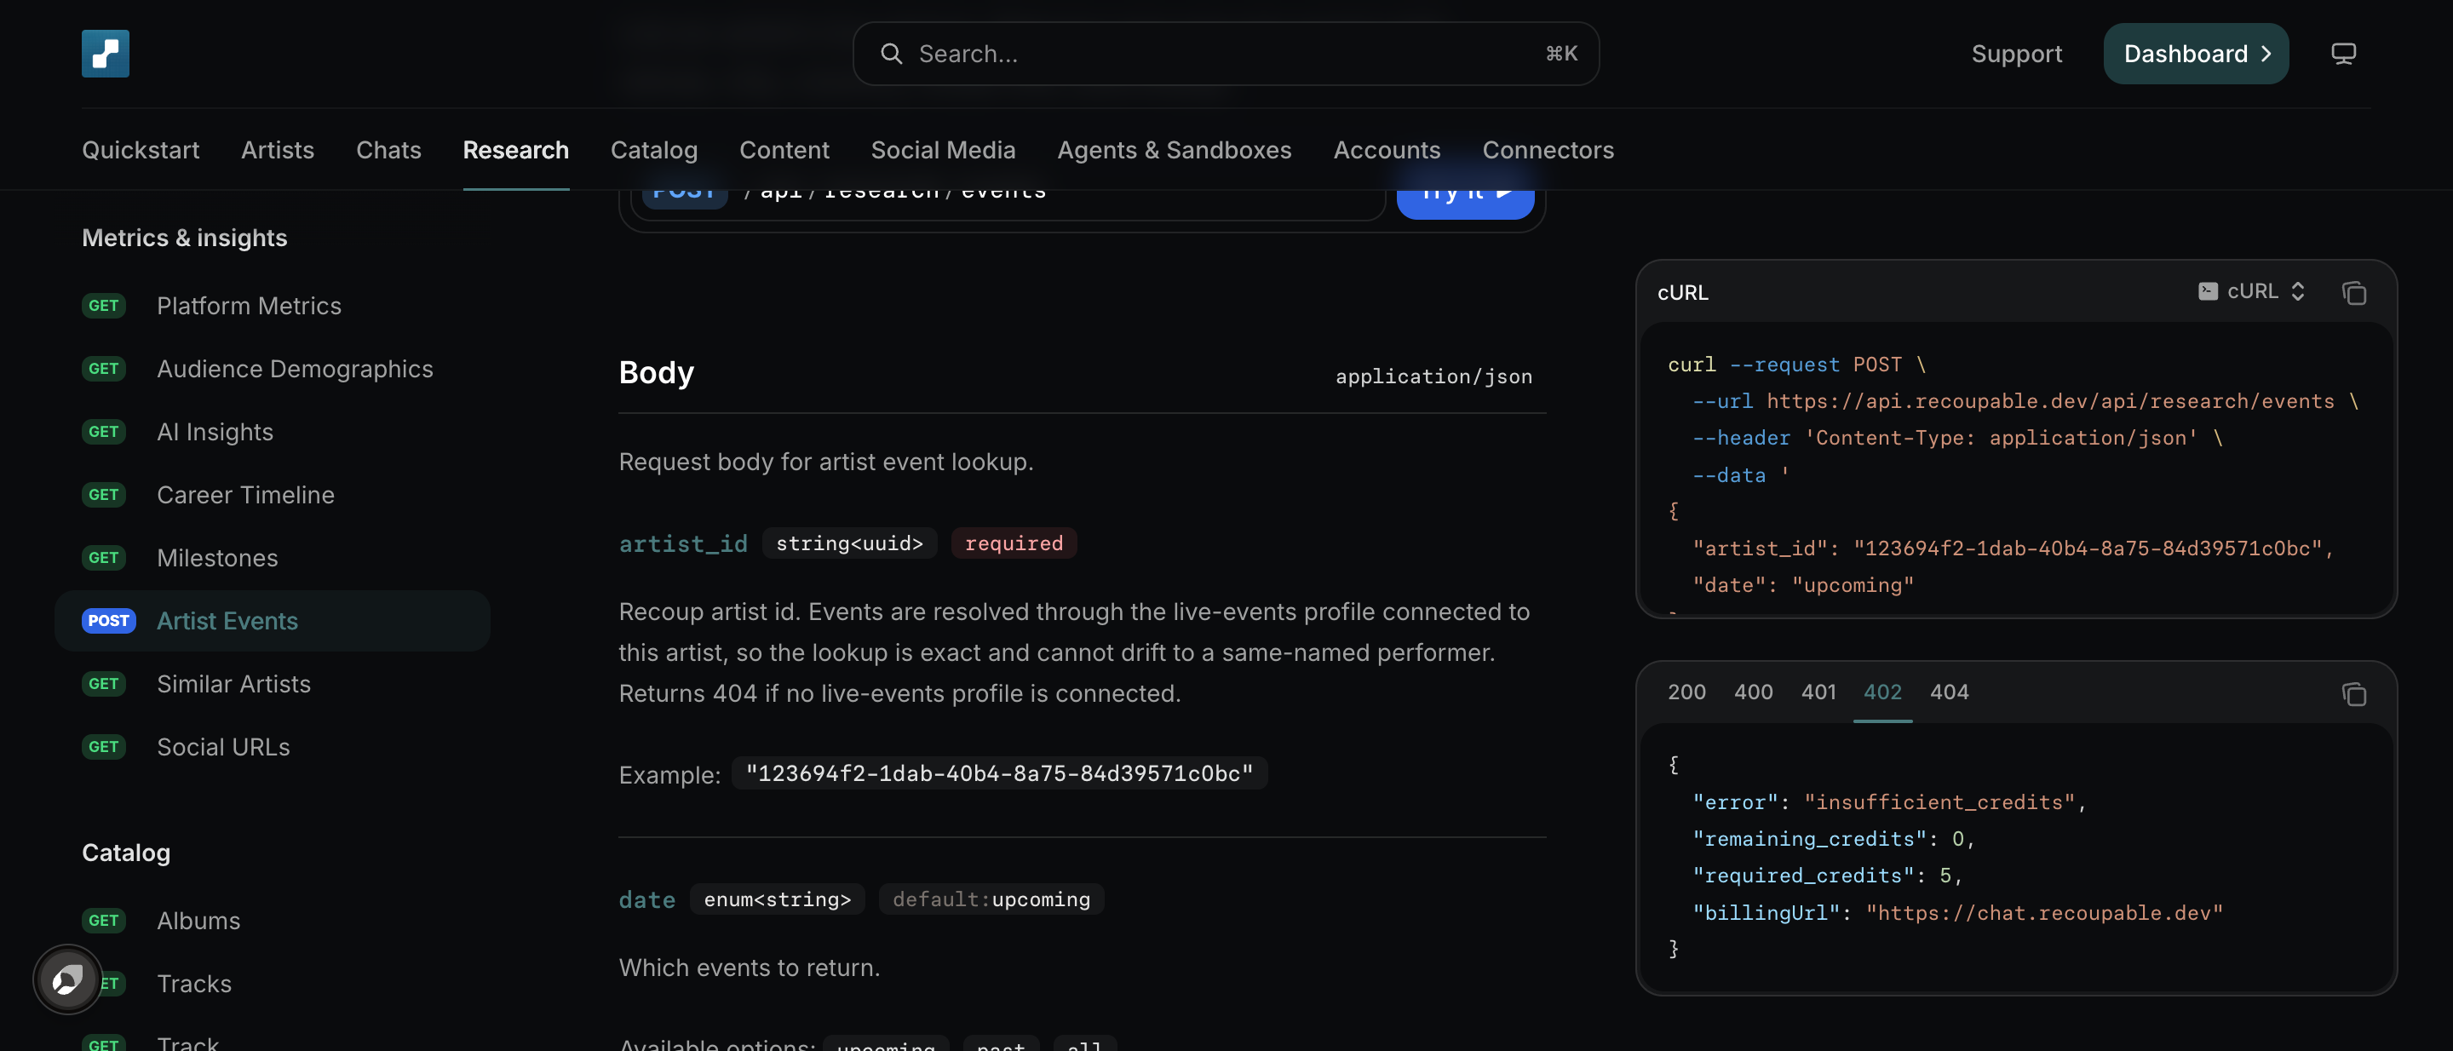Click the artist_id parameter name
Image resolution: width=2453 pixels, height=1051 pixels.
683,543
